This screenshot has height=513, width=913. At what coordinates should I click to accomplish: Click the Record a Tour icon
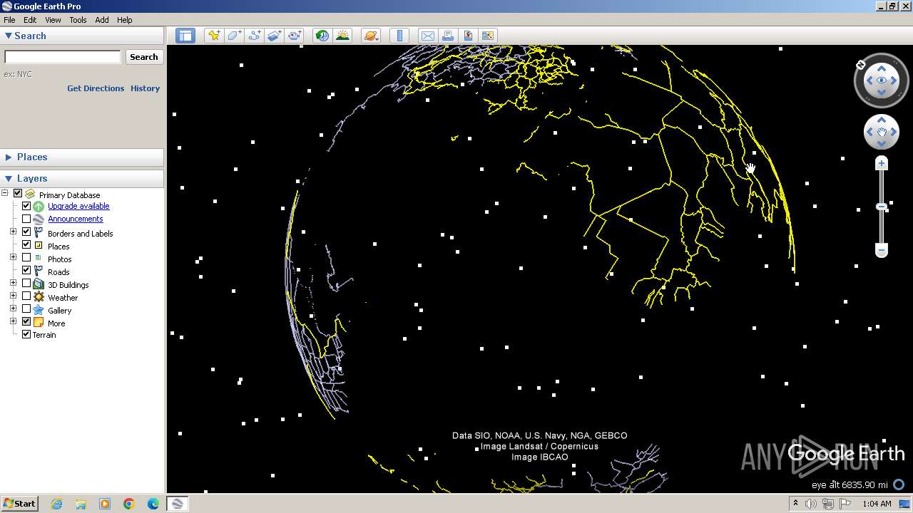pos(295,36)
